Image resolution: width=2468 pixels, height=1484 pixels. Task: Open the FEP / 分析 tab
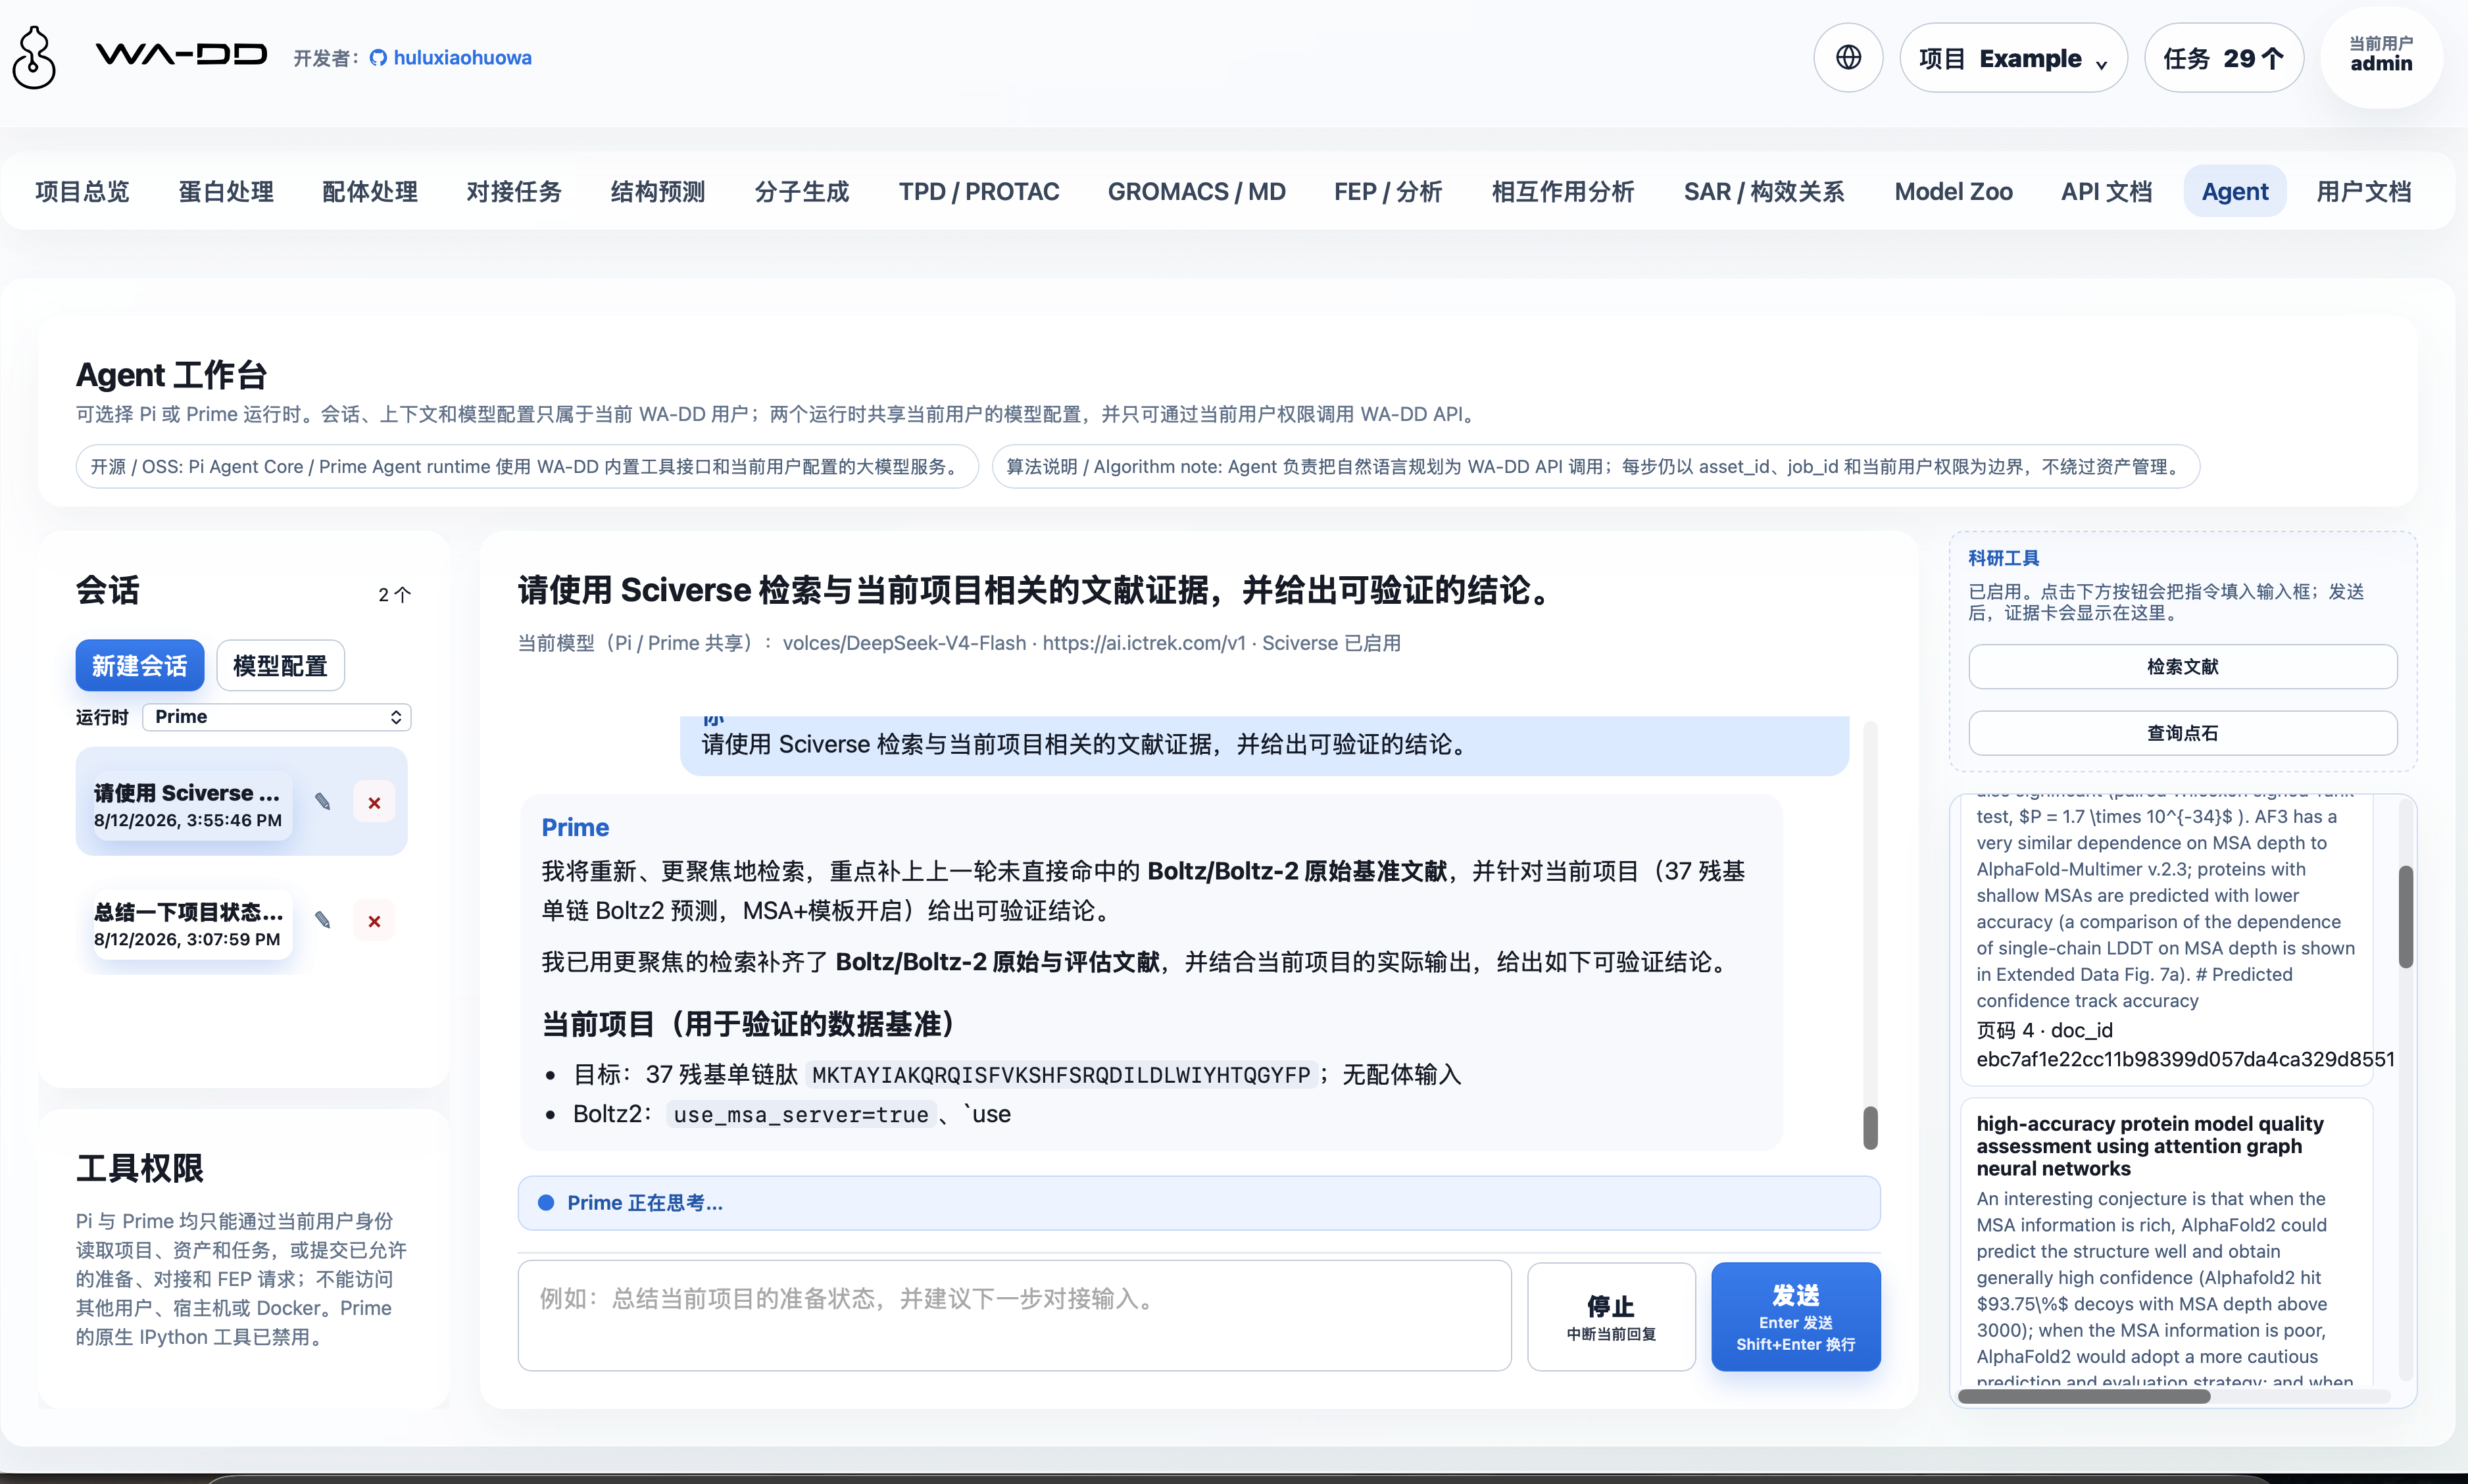click(x=1388, y=191)
